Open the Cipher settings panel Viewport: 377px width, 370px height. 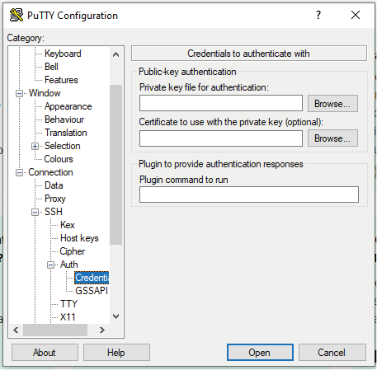pos(73,251)
